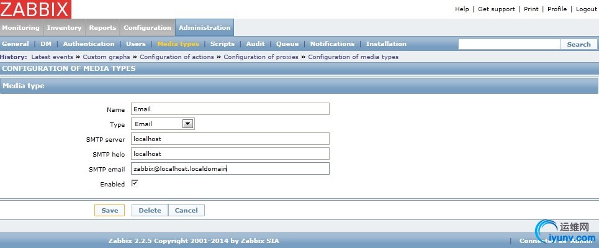
Task: Open the Configuration tab
Action: [148, 28]
